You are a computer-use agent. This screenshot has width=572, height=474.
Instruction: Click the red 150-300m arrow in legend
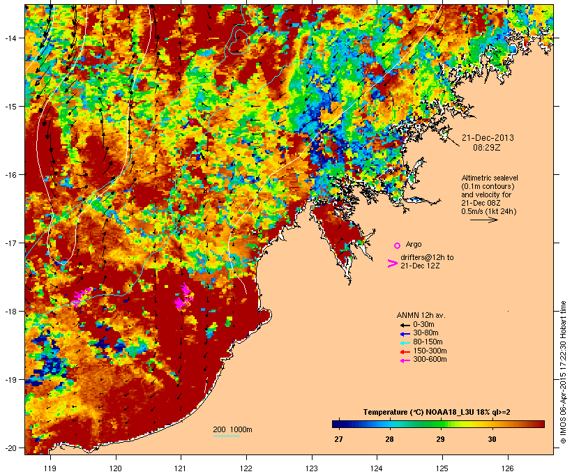coord(405,352)
